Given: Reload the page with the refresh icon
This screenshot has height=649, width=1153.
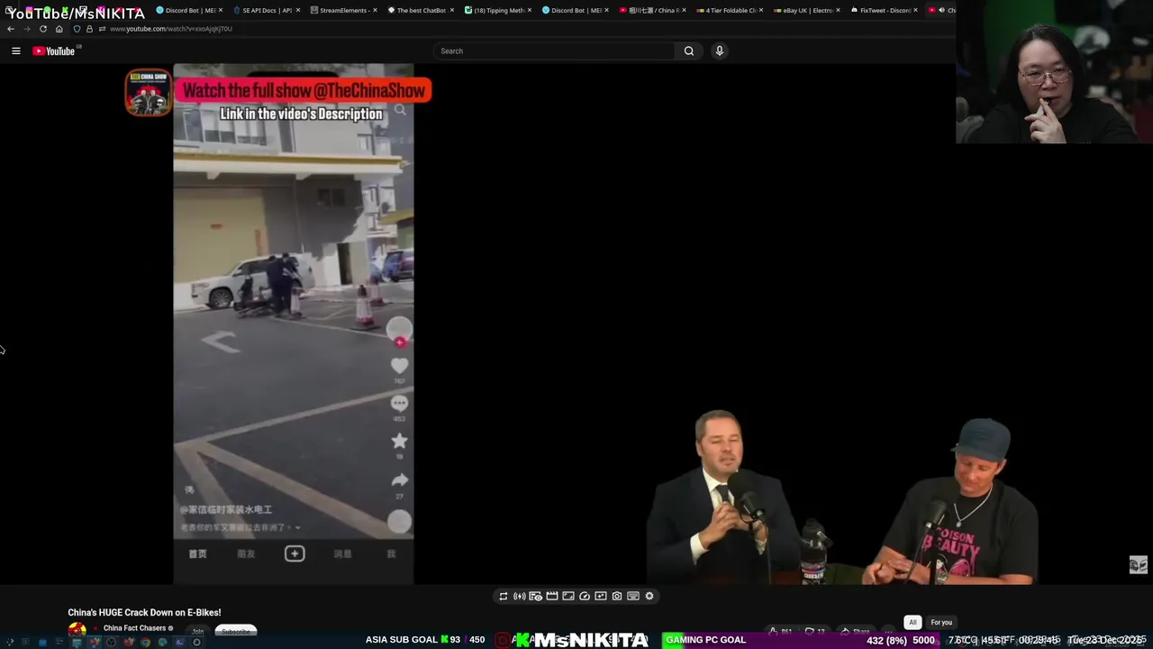Looking at the screenshot, I should click(42, 29).
